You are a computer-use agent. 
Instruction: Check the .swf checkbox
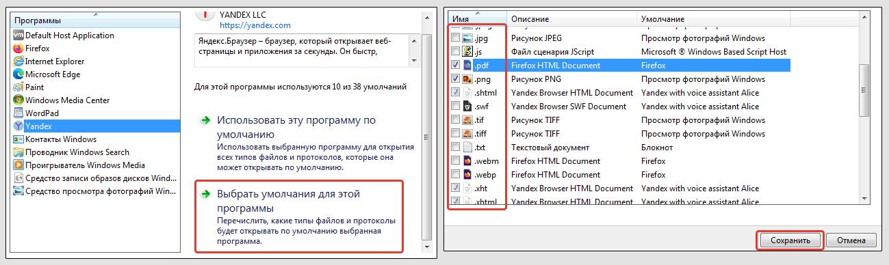click(x=455, y=107)
